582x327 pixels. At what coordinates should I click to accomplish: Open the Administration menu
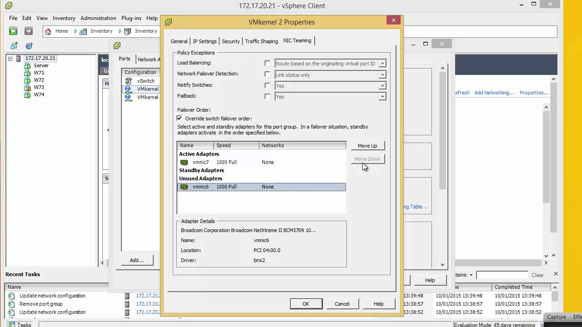[98, 18]
